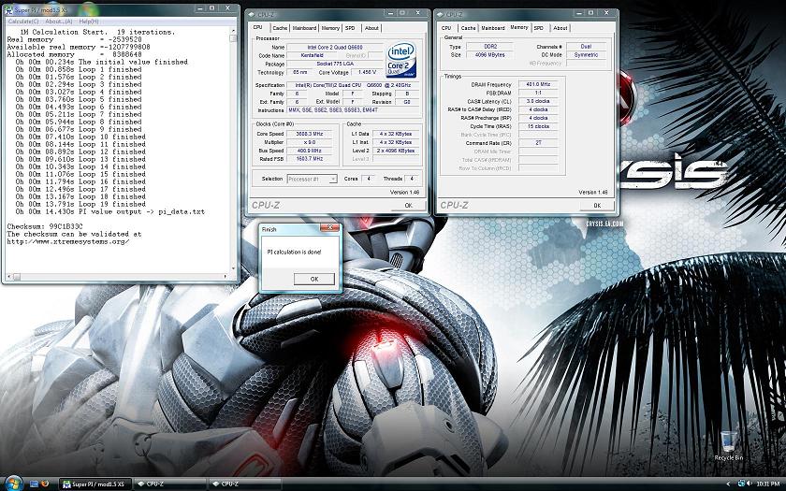Switch to Mainboard tab in CPU-Z memory window
Screen dimensions: 786x491
[x=493, y=28]
